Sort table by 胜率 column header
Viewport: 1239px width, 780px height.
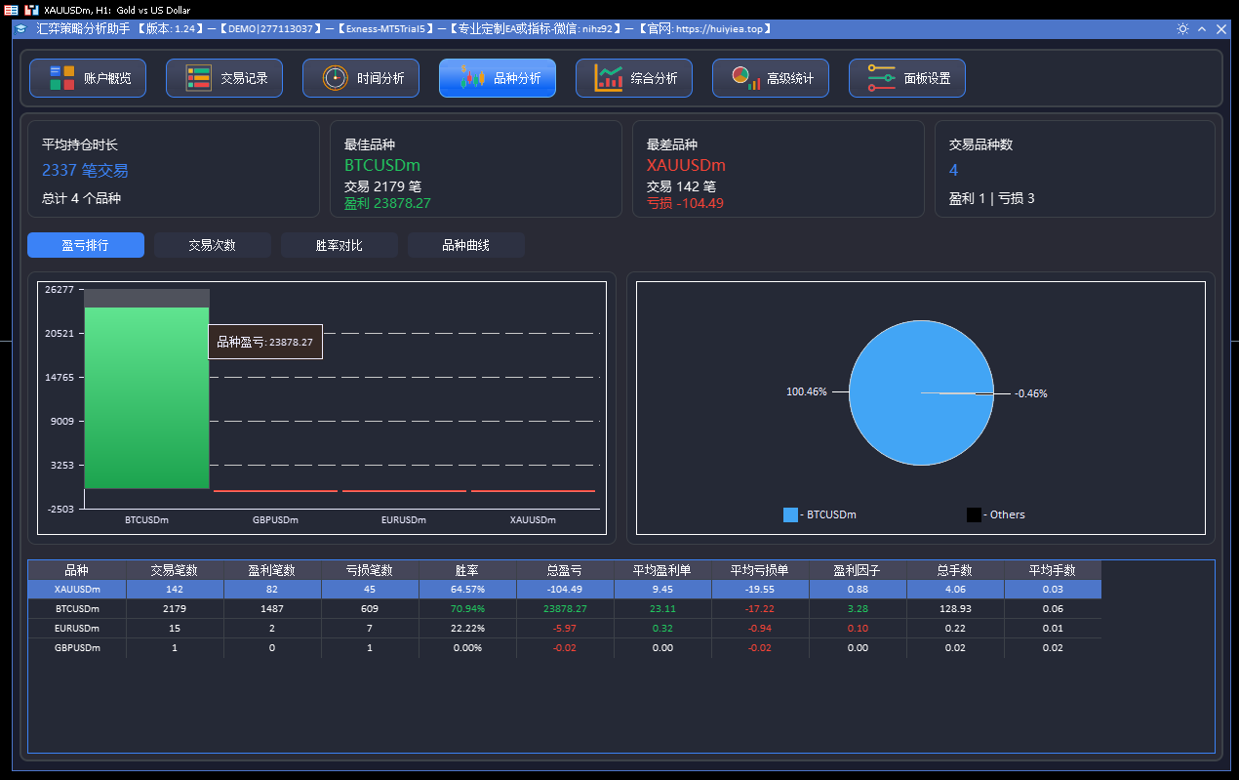click(x=467, y=570)
